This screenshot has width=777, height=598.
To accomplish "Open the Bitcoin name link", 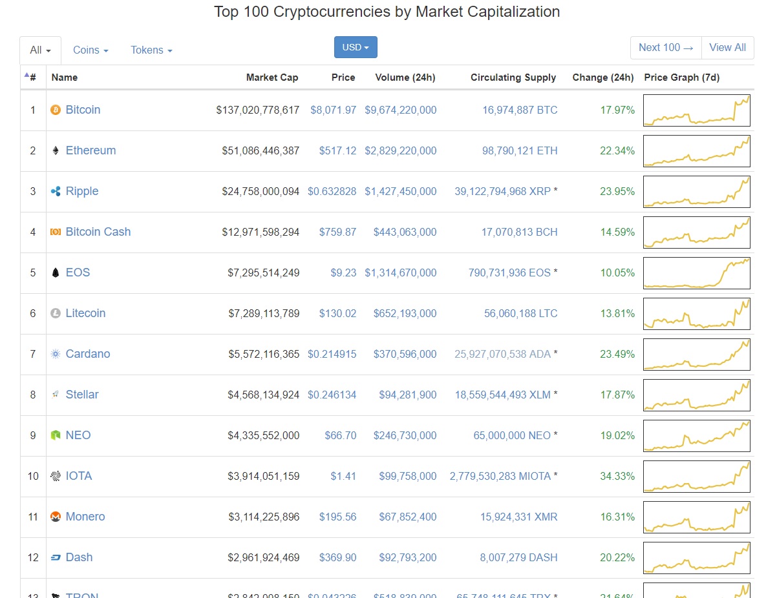I will [x=83, y=110].
